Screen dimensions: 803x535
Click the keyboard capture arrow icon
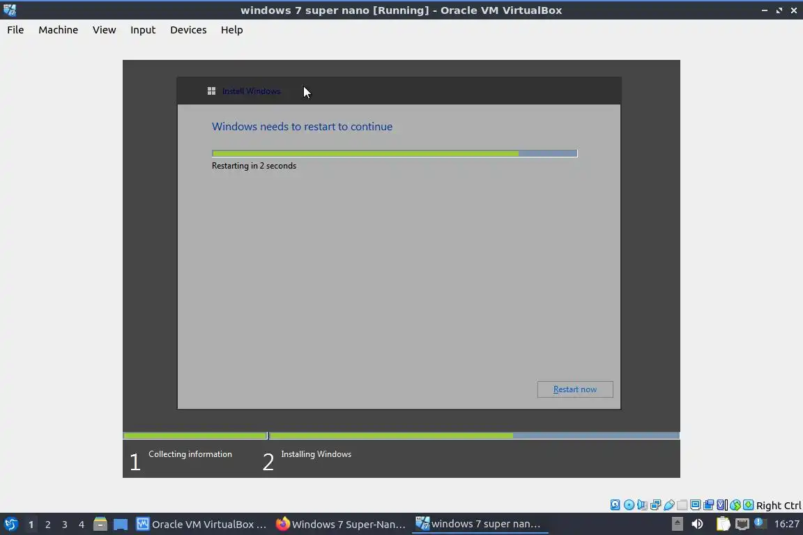point(748,505)
